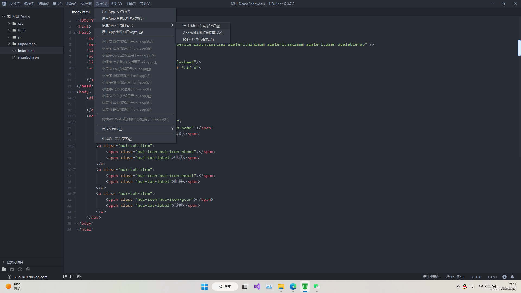Choose 生成本地打包App资源 in submenu

(203, 26)
